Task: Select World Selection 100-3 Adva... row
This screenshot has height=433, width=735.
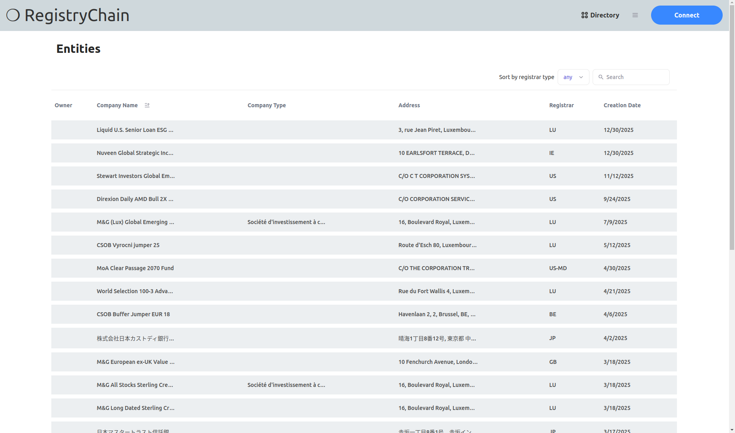Action: pos(364,291)
